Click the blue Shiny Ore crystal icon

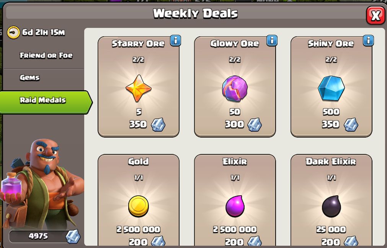[x=331, y=88]
